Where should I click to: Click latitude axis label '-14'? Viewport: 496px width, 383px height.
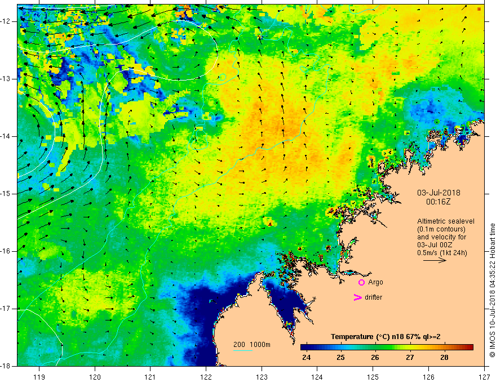click(x=6, y=136)
